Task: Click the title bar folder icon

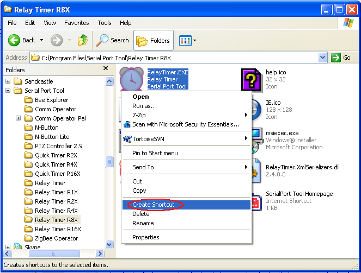Action: [x=8, y=9]
